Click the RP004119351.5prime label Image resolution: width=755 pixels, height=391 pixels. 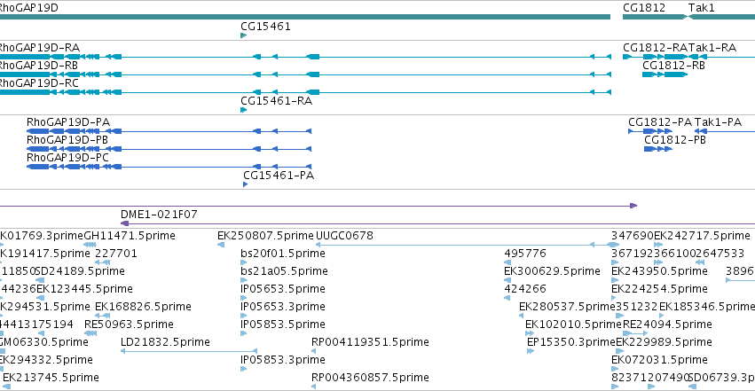pos(370,342)
